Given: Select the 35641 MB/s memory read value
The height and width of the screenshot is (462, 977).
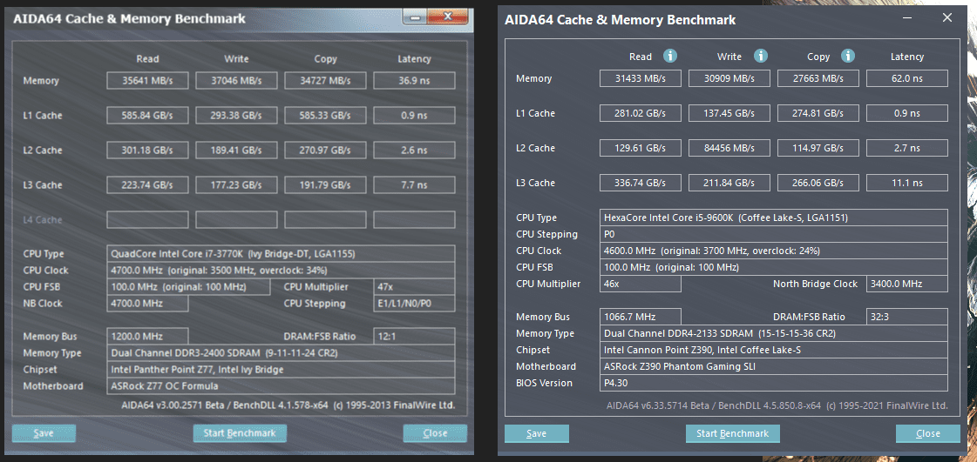Looking at the screenshot, I should (x=147, y=81).
